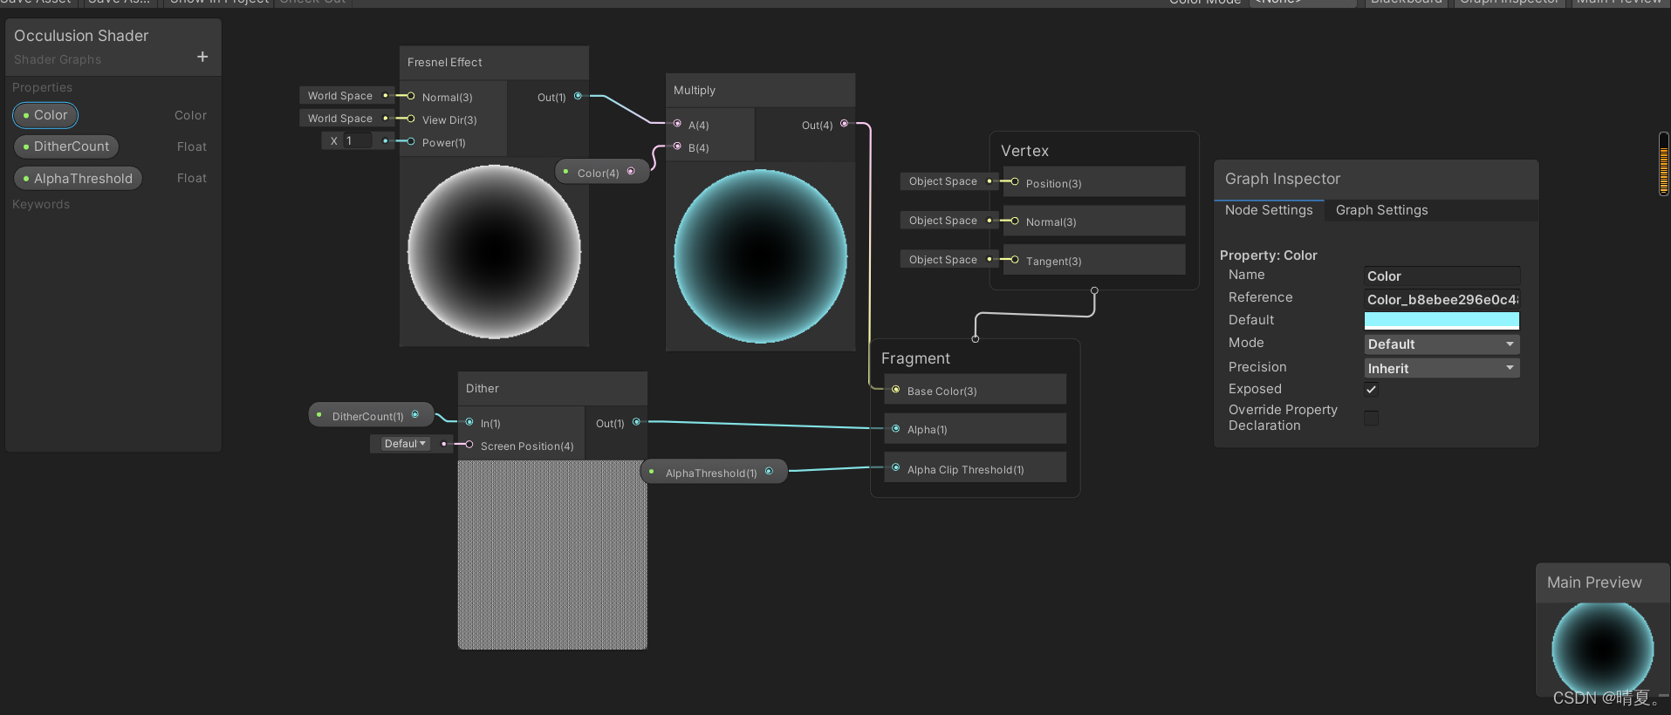Switch to the Graph Settings tab
The width and height of the screenshot is (1671, 715).
point(1381,210)
